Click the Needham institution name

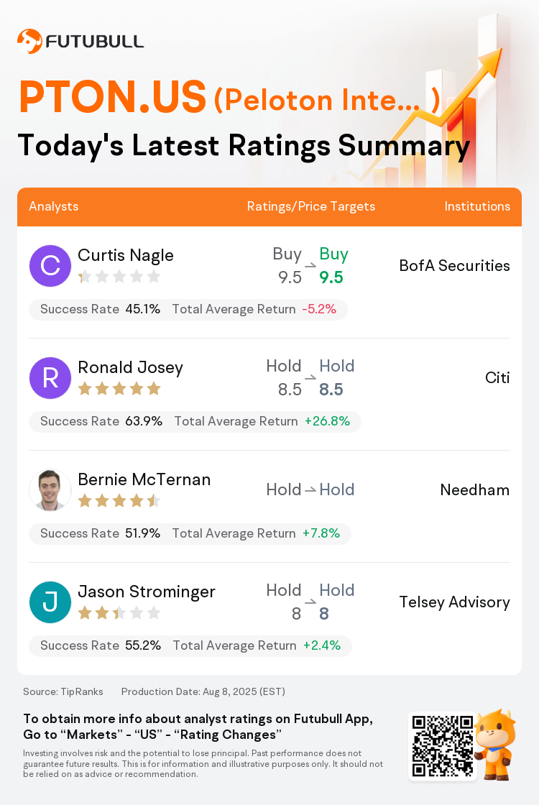coord(475,489)
